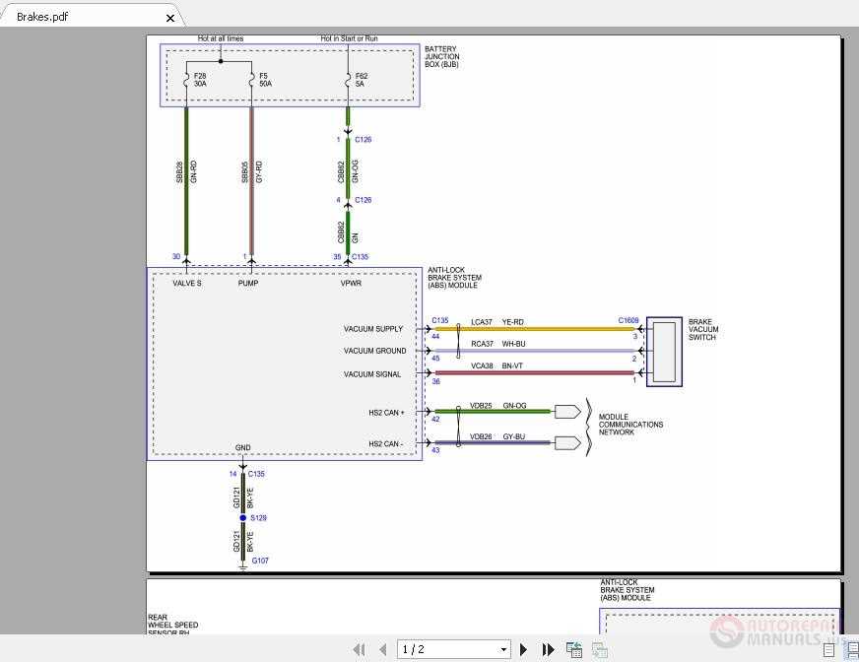Click the VACUUM SIGNAL pin label
859x662 pixels.
(372, 374)
